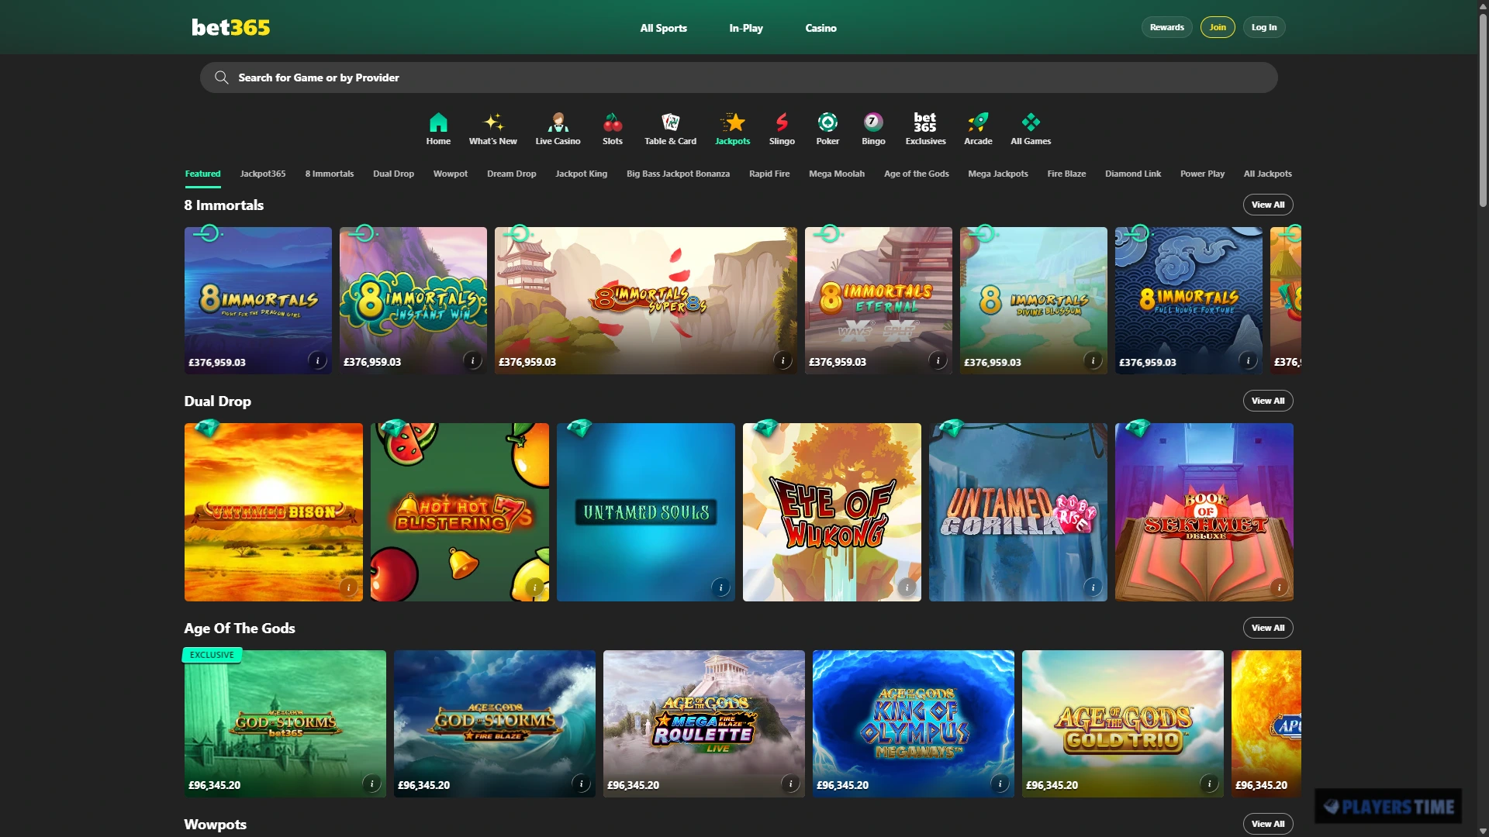Open the Home casino category icon
This screenshot has width=1489, height=837.
438,122
